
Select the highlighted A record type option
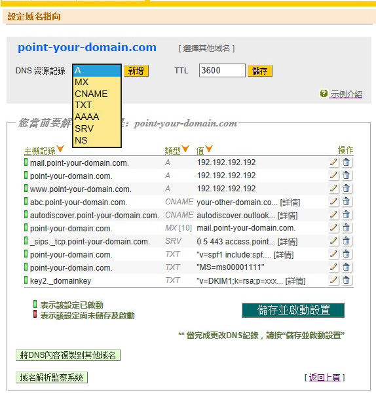pyautogui.click(x=96, y=70)
